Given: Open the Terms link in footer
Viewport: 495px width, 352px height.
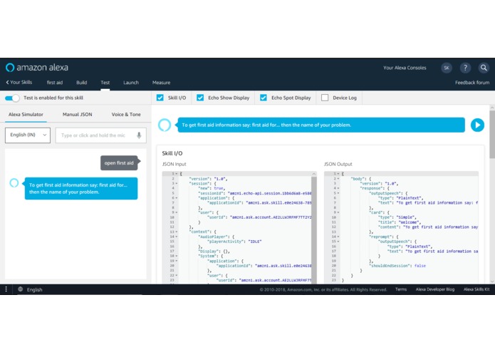Looking at the screenshot, I should [x=401, y=289].
